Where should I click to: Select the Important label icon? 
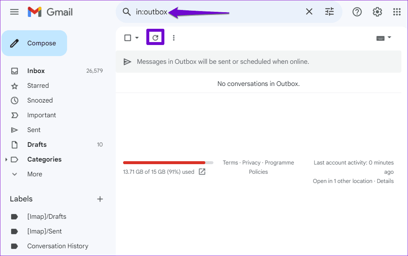14,115
